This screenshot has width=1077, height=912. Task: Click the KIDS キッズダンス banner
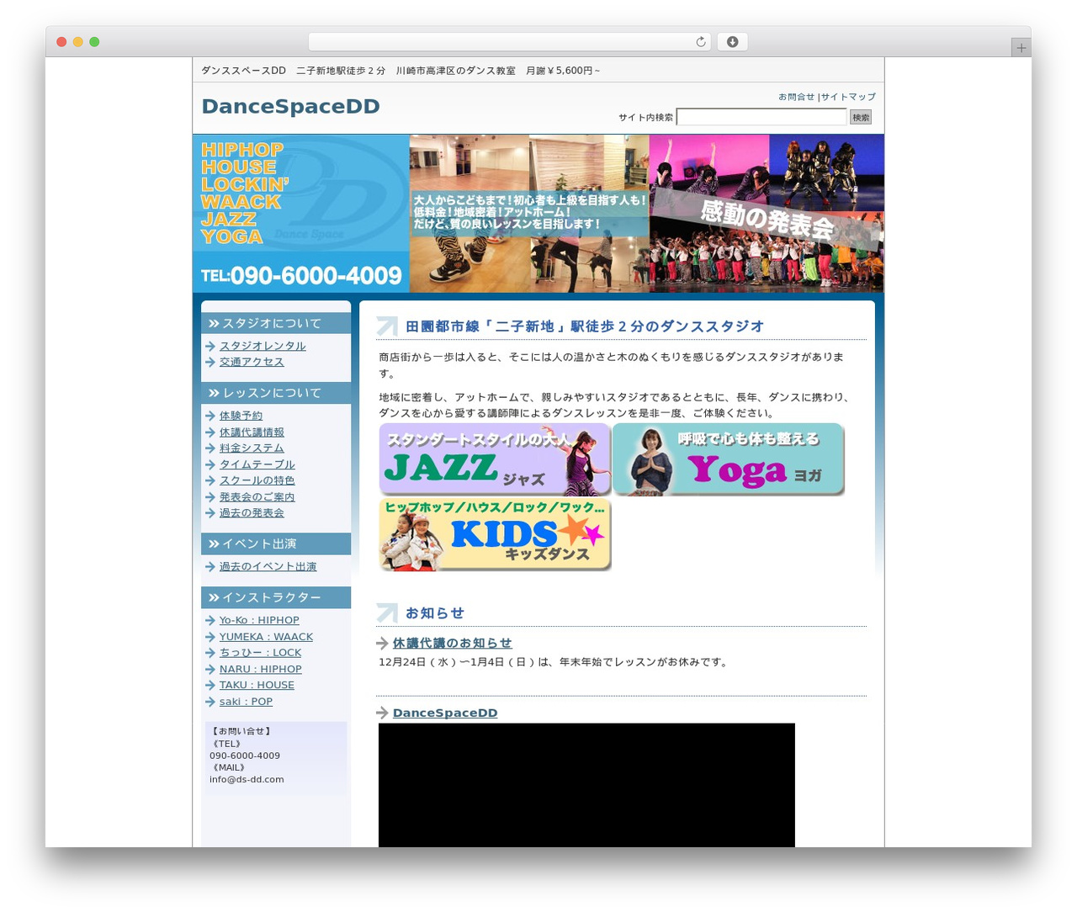[x=495, y=534]
